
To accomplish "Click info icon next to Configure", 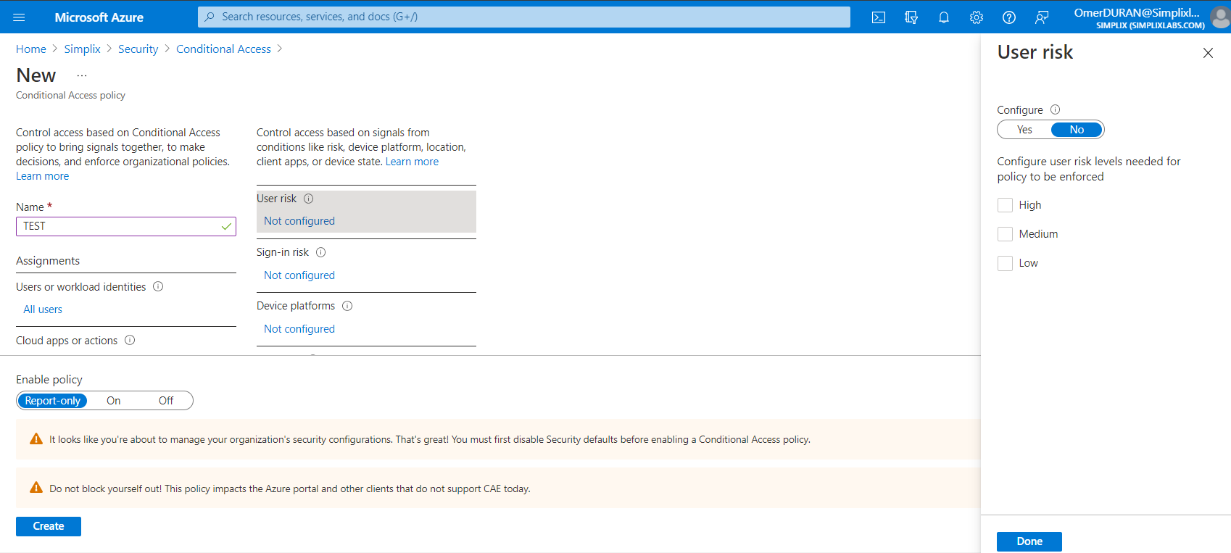I will point(1056,109).
